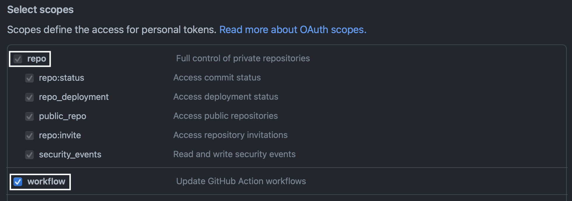Toggle the repo:status checkbox
This screenshot has width=572, height=201.
pyautogui.click(x=29, y=78)
